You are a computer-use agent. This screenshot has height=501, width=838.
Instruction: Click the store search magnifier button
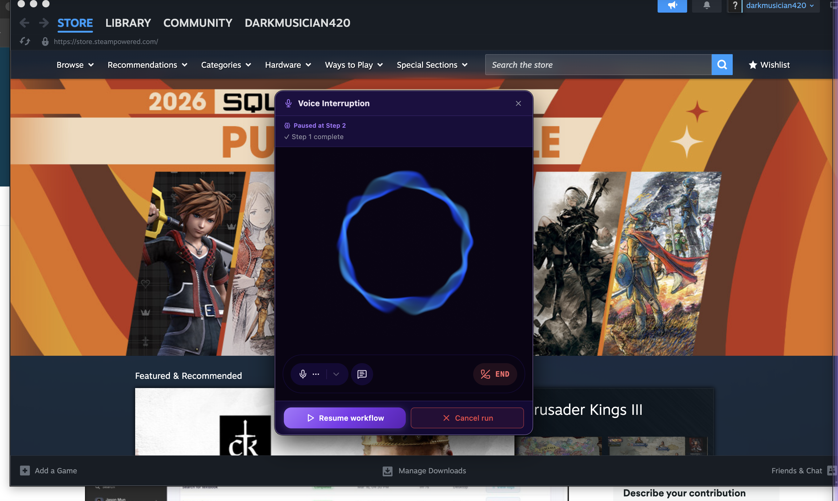[x=722, y=65]
